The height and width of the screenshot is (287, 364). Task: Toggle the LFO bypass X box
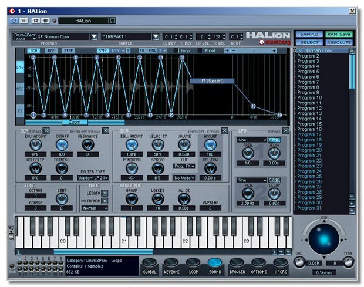coord(285,131)
